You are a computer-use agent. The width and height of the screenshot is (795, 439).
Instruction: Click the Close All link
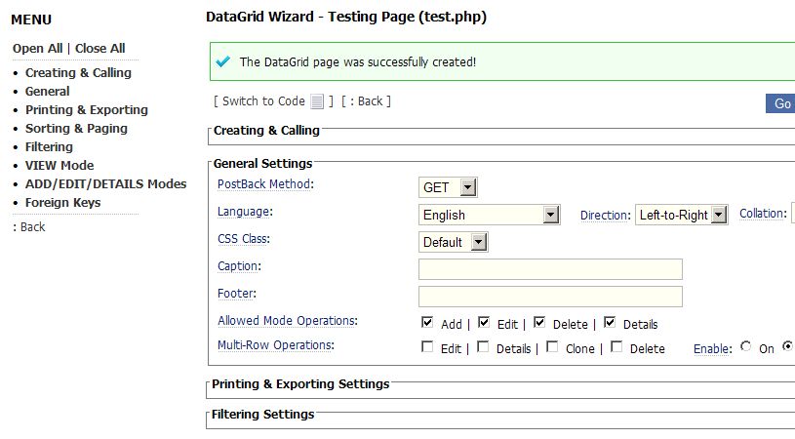99,49
